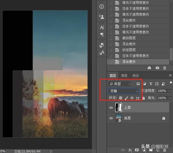Lock image pixels brush icon
The height and width of the screenshot is (153, 173).
click(126, 98)
